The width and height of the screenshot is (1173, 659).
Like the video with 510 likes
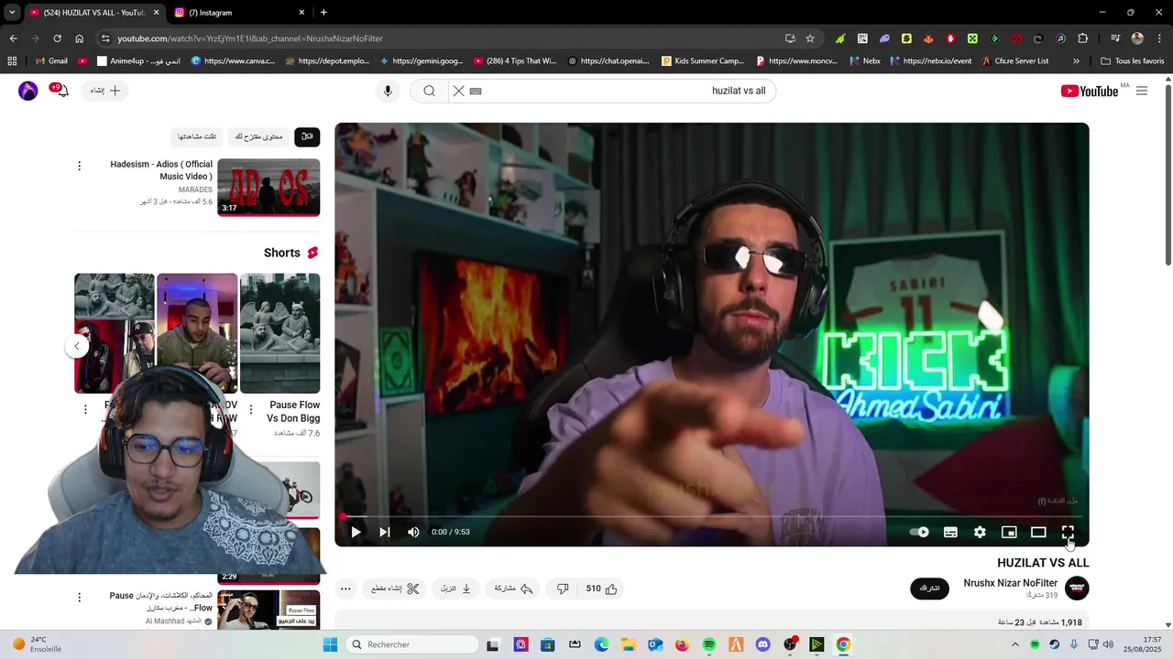pyautogui.click(x=602, y=589)
